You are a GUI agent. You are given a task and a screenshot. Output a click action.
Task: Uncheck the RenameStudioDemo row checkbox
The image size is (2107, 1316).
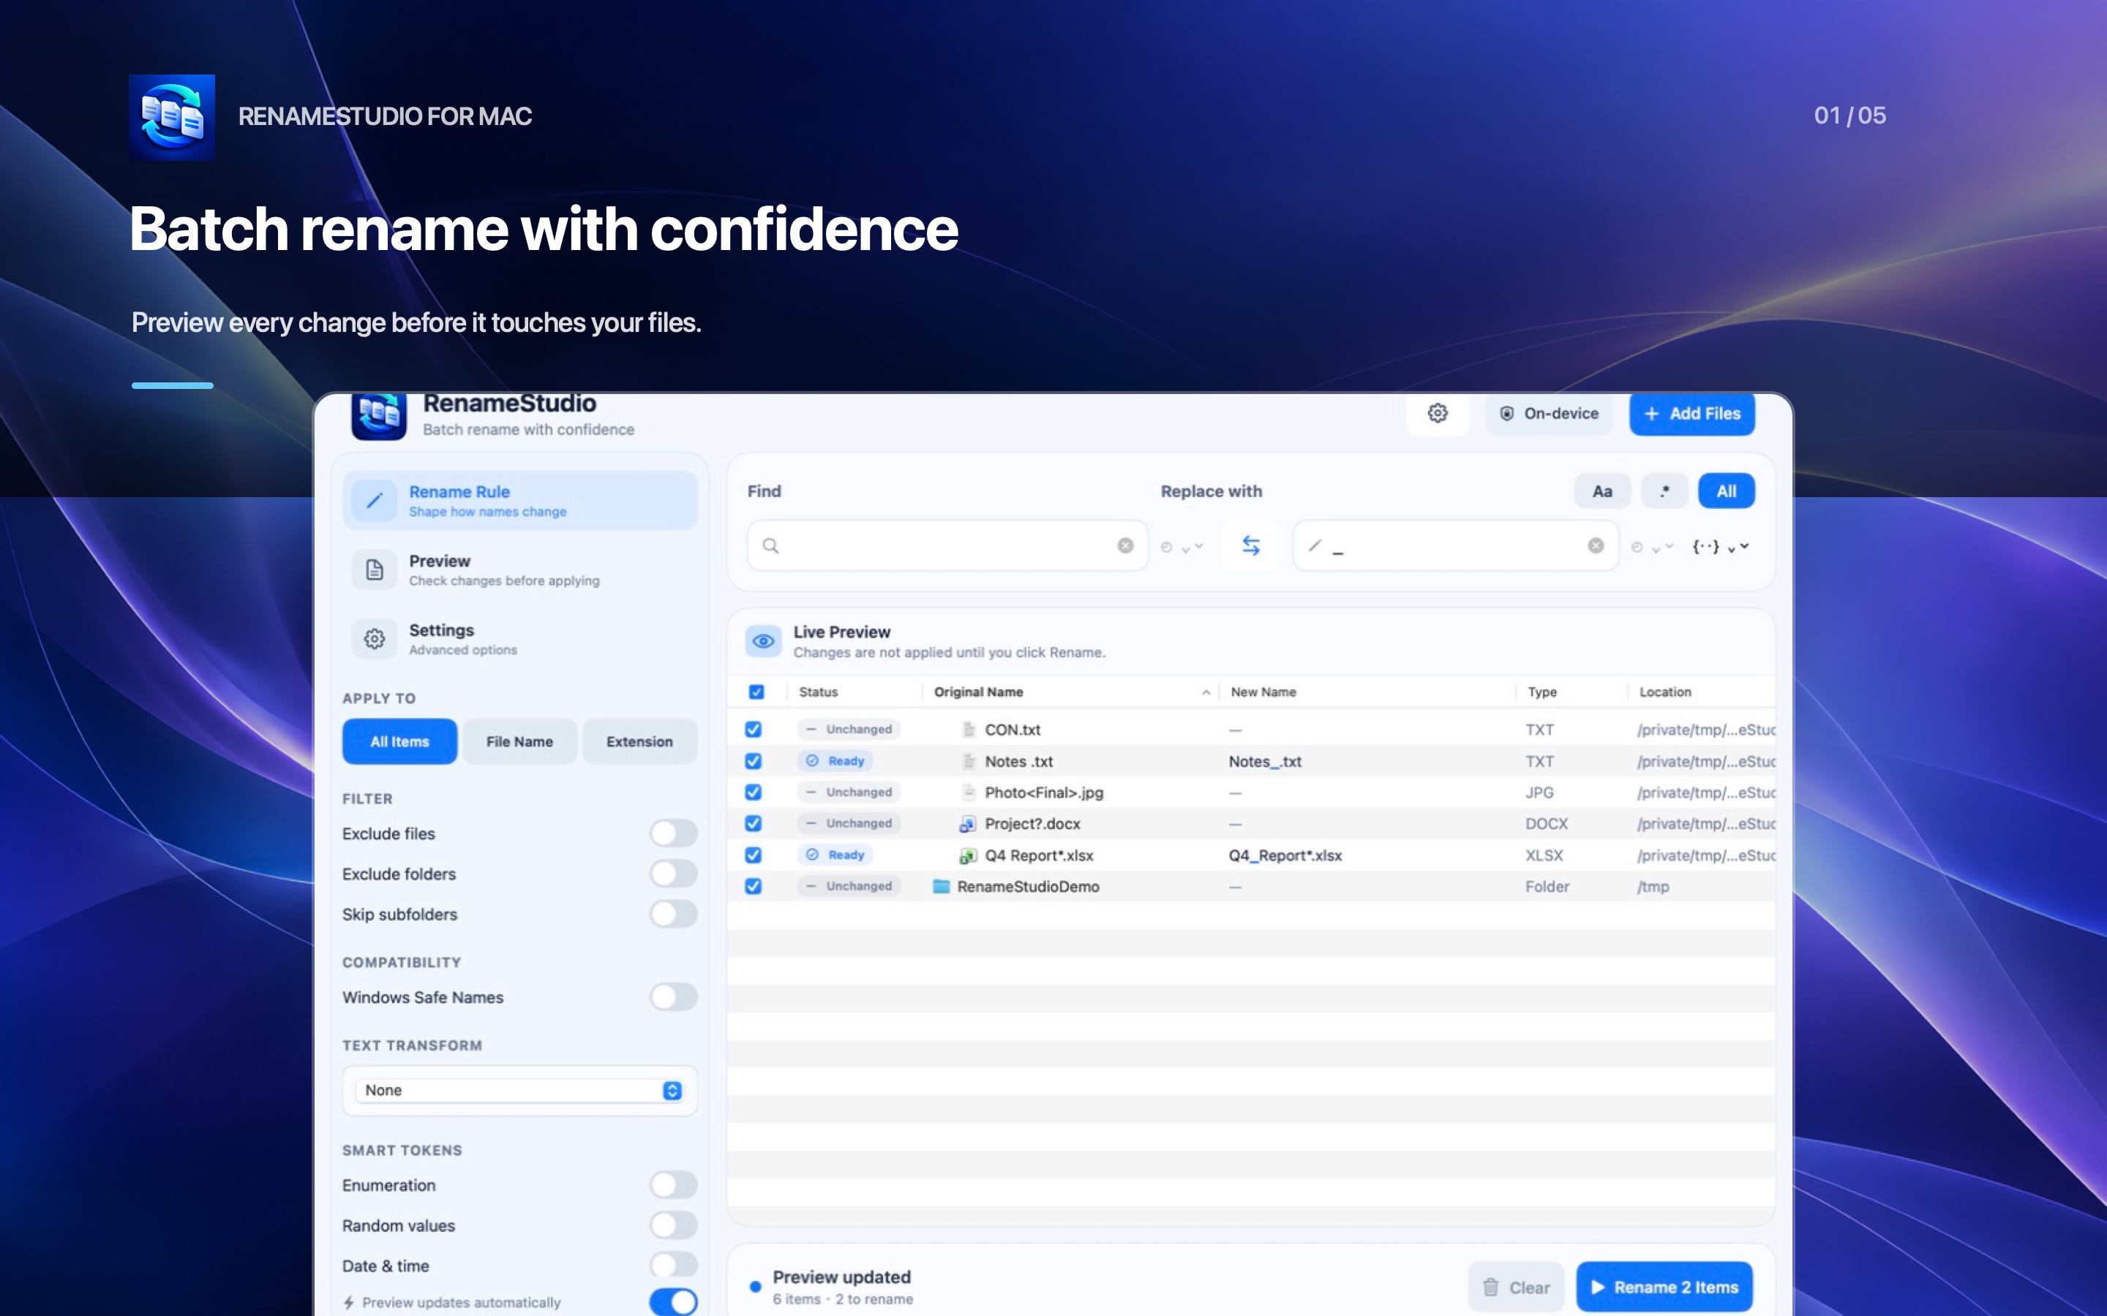(753, 886)
